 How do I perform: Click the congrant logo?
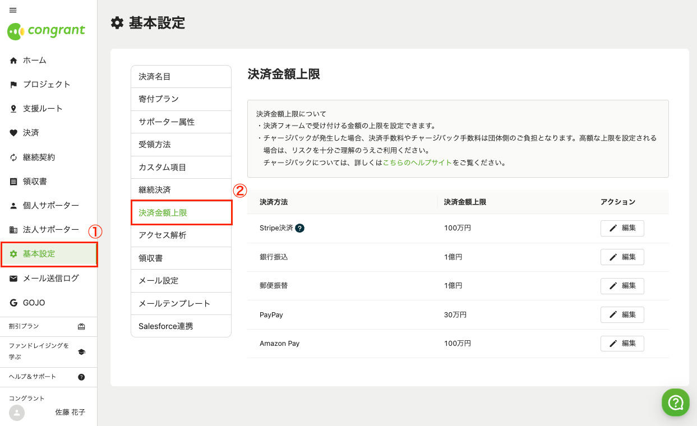[x=47, y=31]
